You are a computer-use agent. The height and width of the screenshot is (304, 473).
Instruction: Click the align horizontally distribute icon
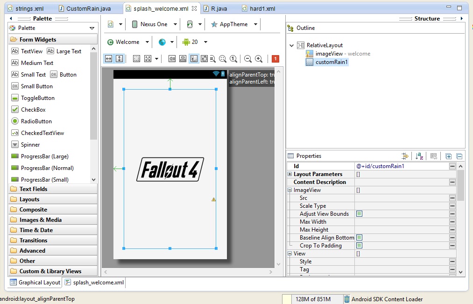tap(172, 58)
